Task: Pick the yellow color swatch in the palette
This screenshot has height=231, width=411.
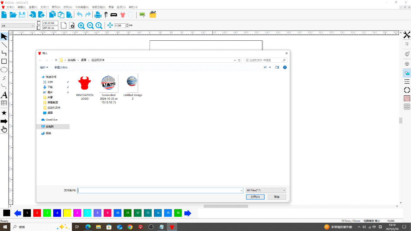Action: [x=67, y=213]
